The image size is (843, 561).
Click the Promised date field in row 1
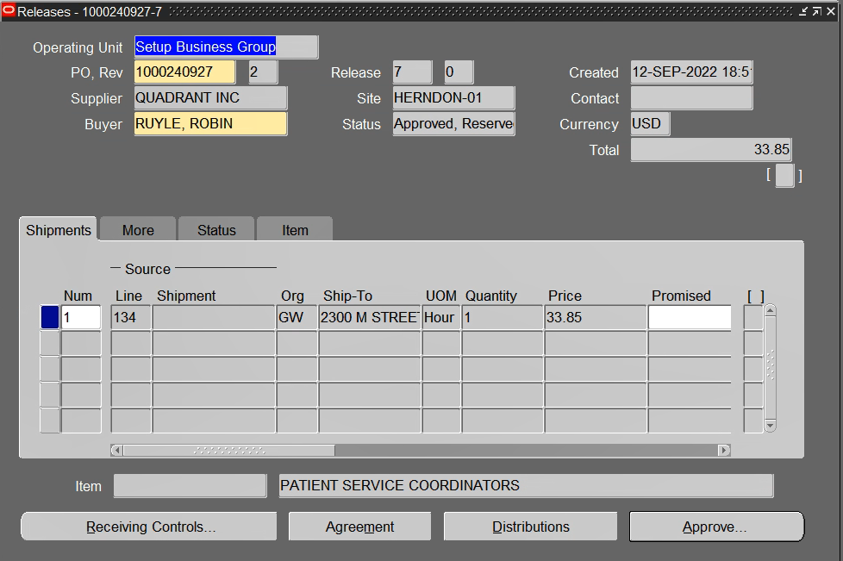pos(689,317)
